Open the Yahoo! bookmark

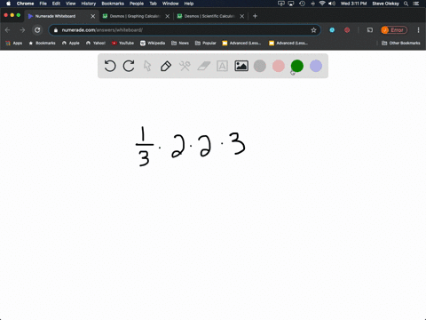pyautogui.click(x=96, y=43)
